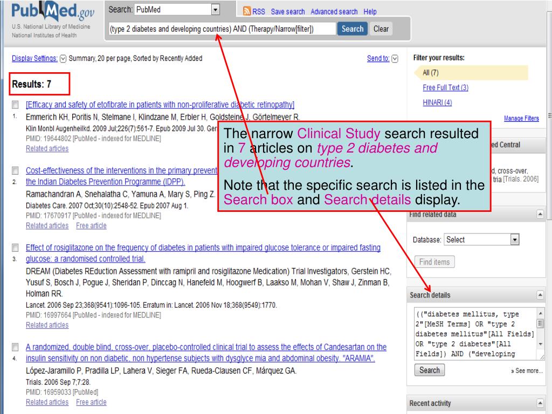The image size is (552, 414).
Task: Select the HINARI (4) filter
Action: [x=437, y=102]
